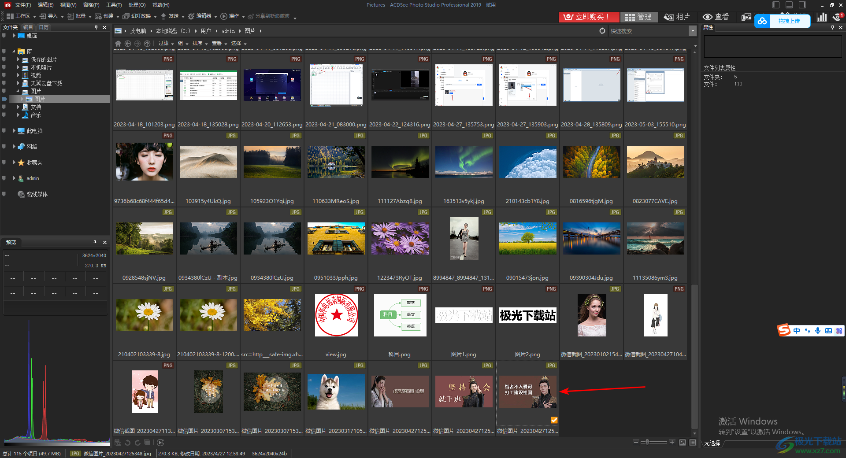The image size is (846, 458).
Task: Refresh the folder view icon
Action: coord(602,31)
